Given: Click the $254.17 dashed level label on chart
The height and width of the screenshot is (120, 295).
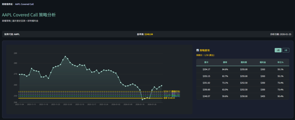Looking at the screenshot, I should [x=172, y=91].
